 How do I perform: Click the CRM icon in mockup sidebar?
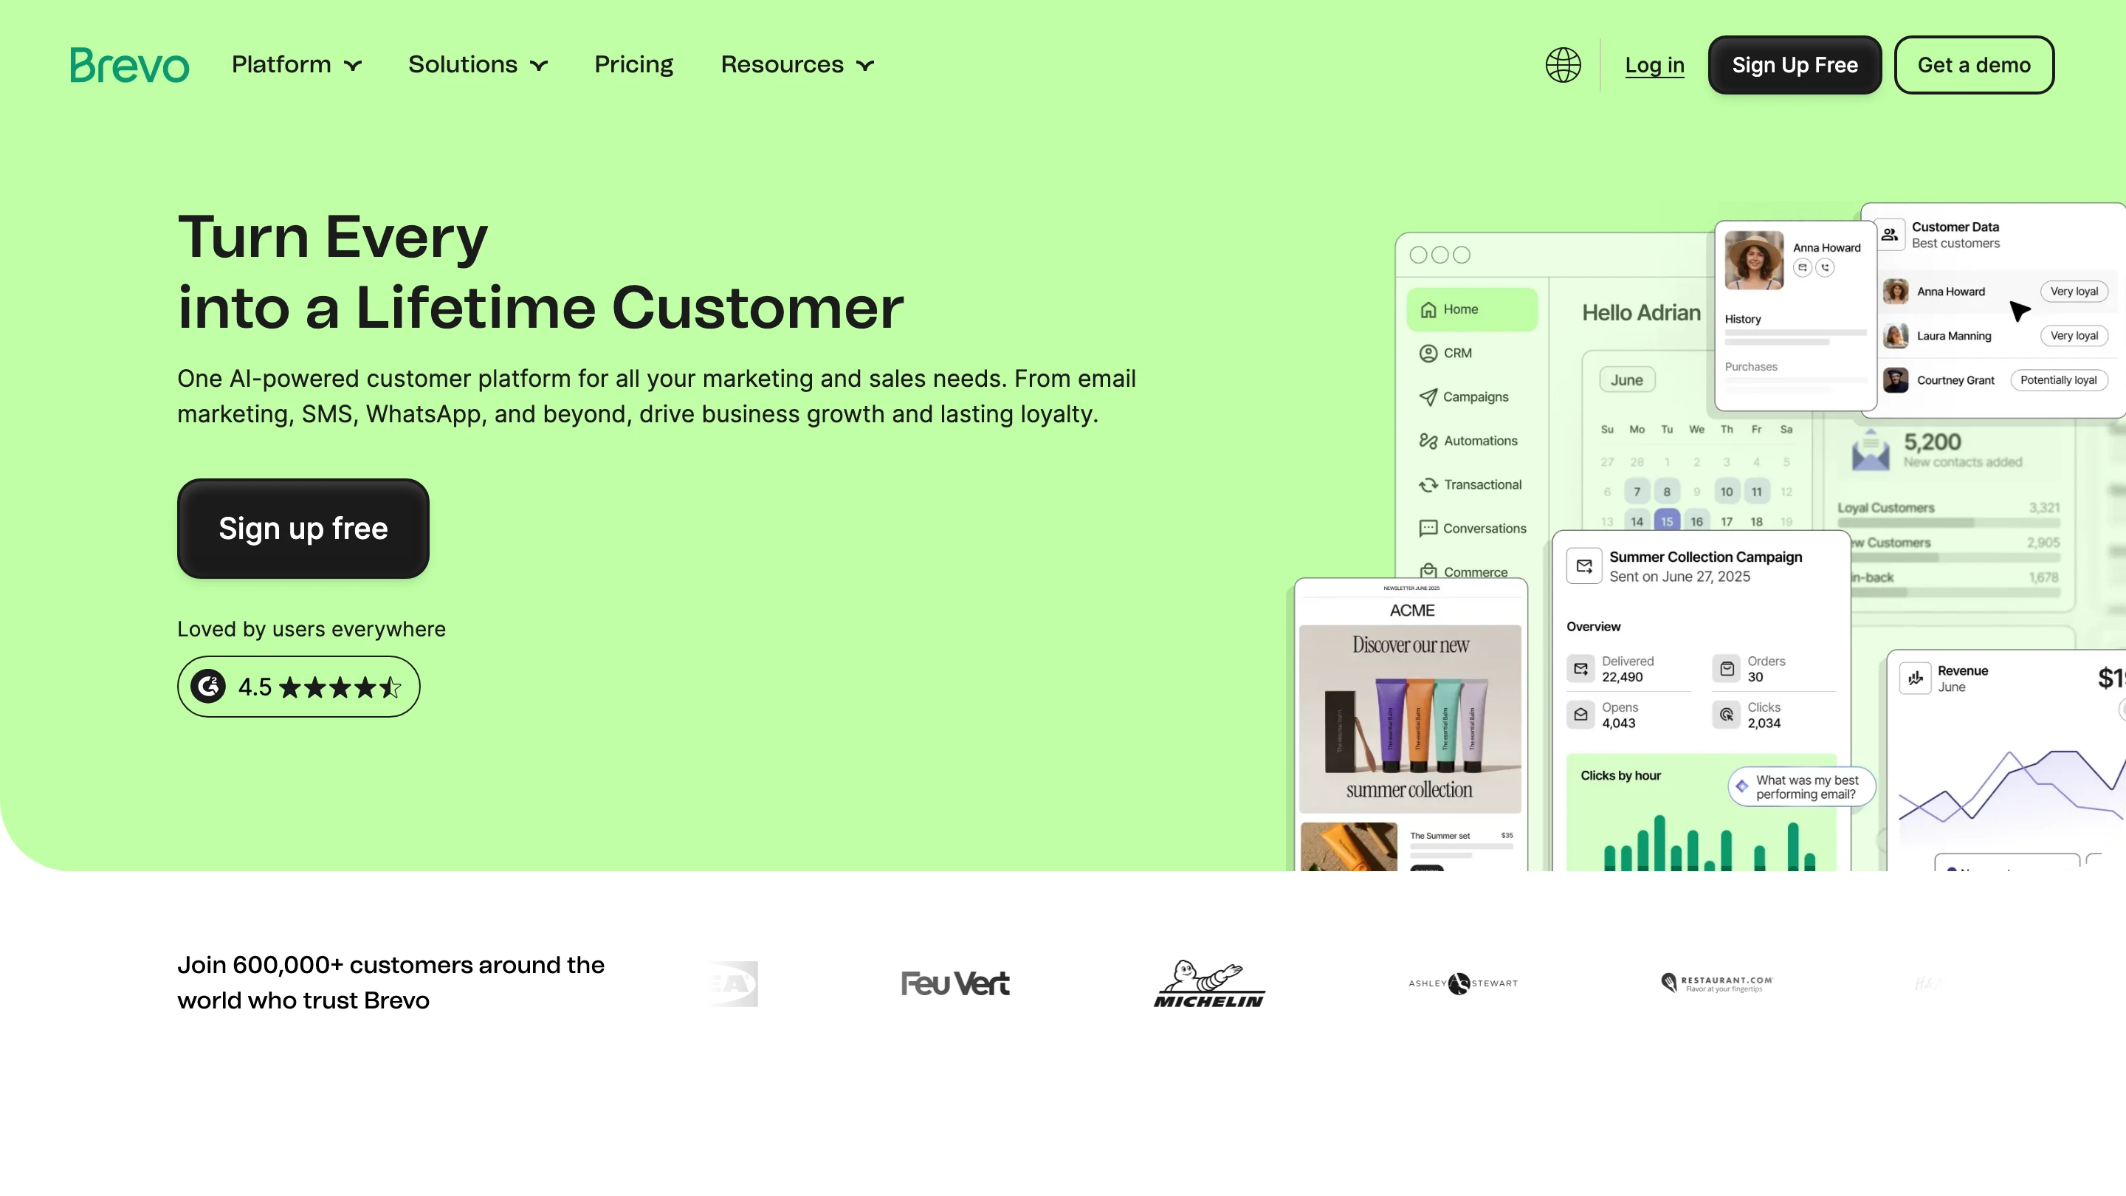point(1428,354)
